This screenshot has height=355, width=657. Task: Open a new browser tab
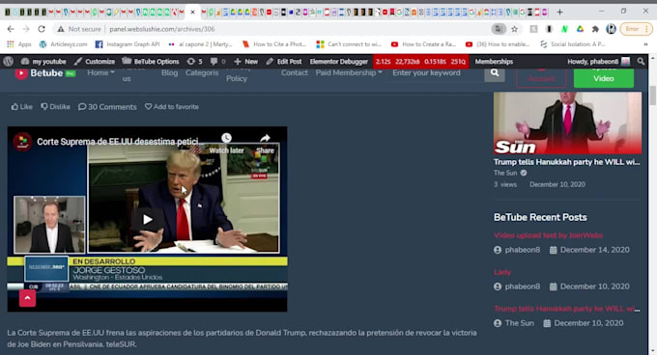click(559, 13)
